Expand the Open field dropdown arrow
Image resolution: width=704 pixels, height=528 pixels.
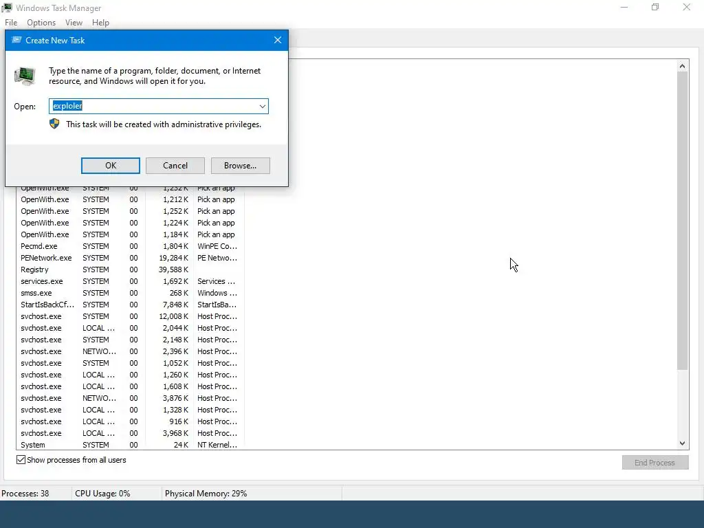(262, 107)
